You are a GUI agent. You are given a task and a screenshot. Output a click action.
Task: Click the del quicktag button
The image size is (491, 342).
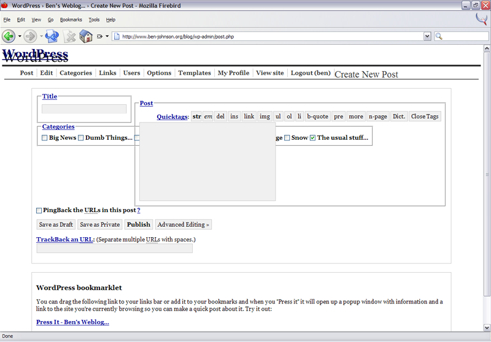pos(220,116)
